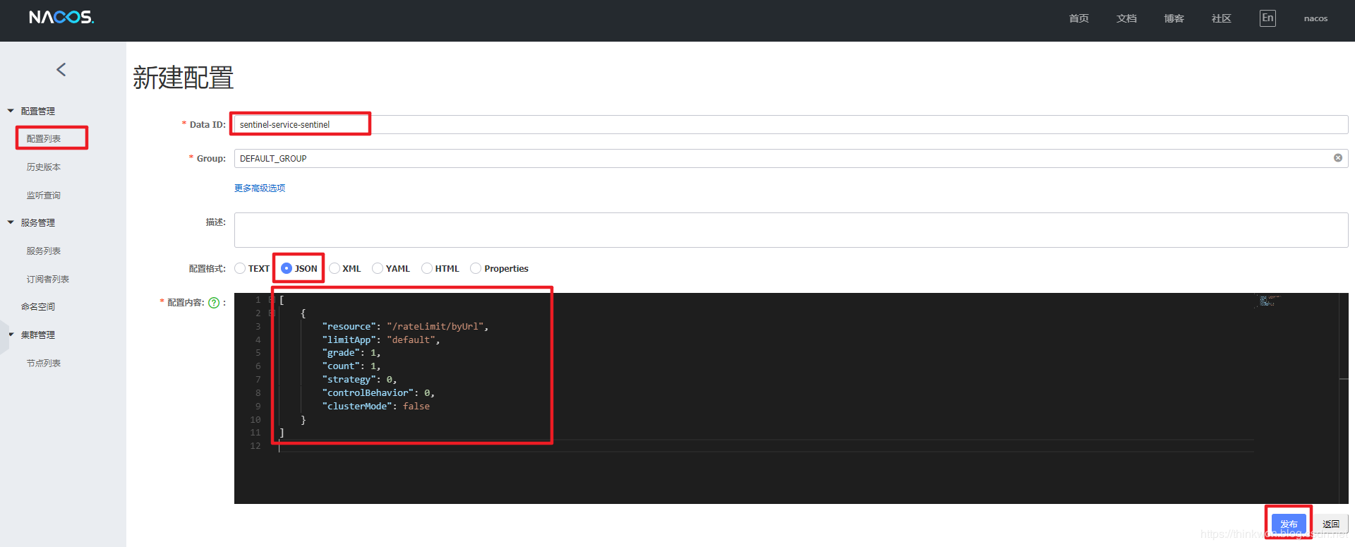Select the JSON format radio button
The height and width of the screenshot is (547, 1355).
point(287,268)
